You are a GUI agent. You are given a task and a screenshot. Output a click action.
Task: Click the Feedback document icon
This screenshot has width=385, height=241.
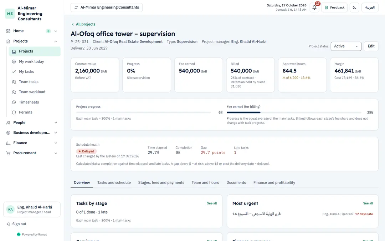pos(326,7)
